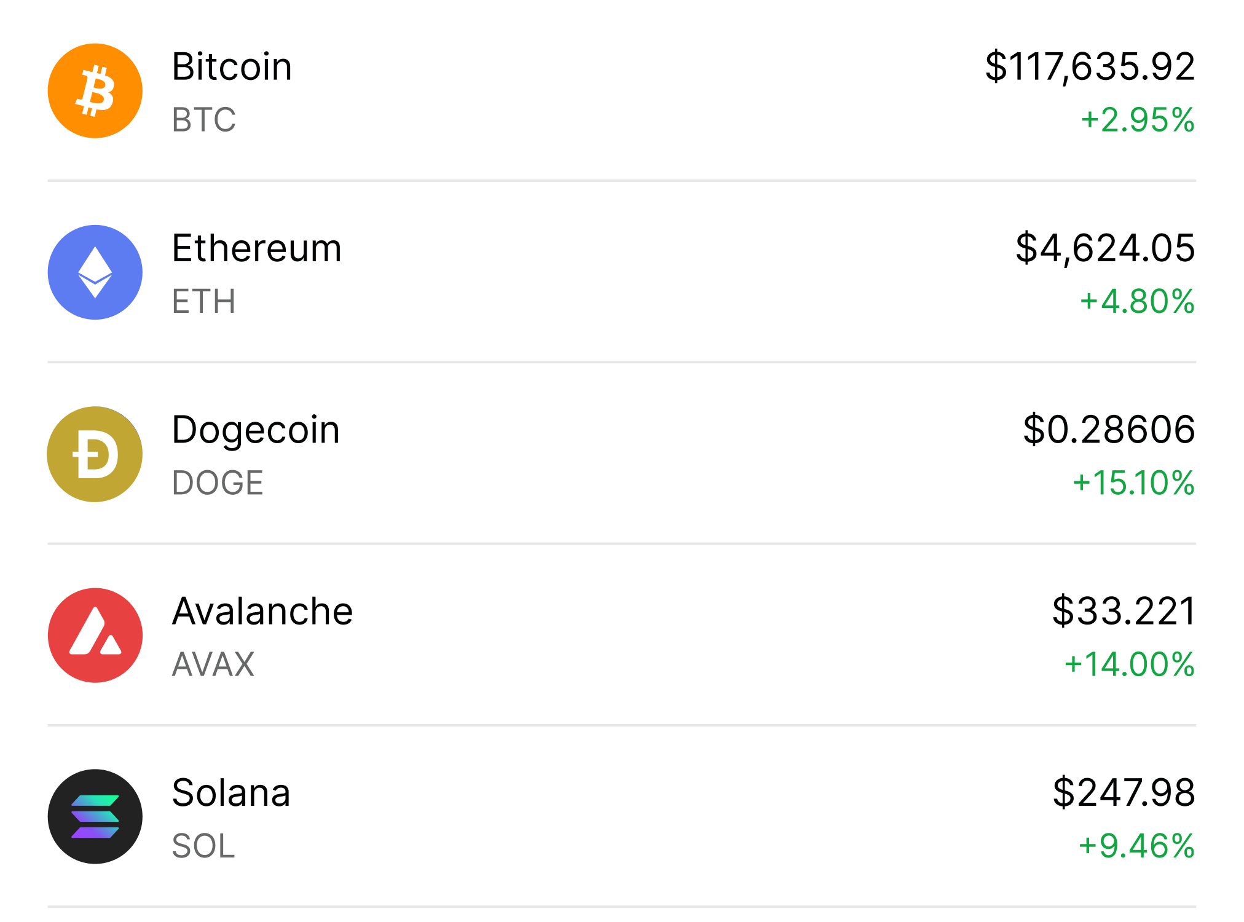Tap the orange Bitcoin logo icon
Image resolution: width=1244 pixels, height=922 pixels.
tap(95, 91)
